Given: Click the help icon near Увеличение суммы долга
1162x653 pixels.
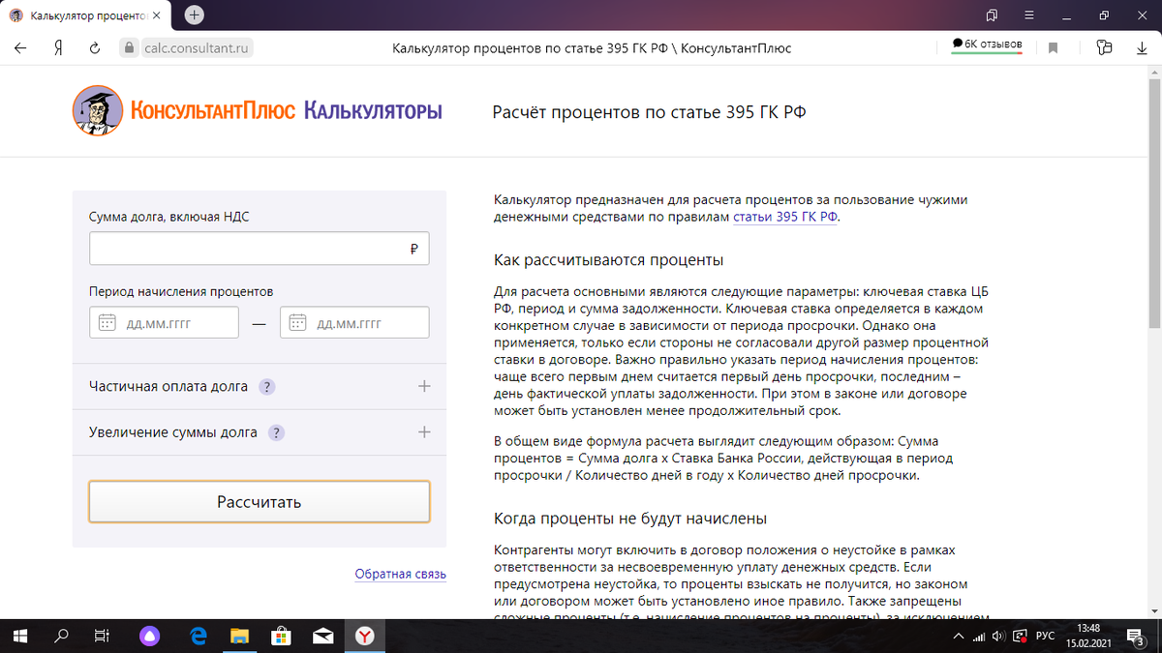Looking at the screenshot, I should [276, 432].
